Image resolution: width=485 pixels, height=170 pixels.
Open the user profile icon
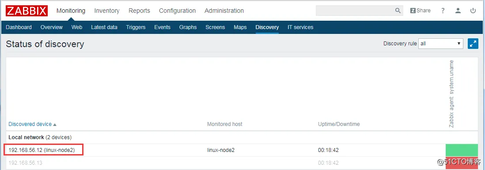(x=458, y=11)
